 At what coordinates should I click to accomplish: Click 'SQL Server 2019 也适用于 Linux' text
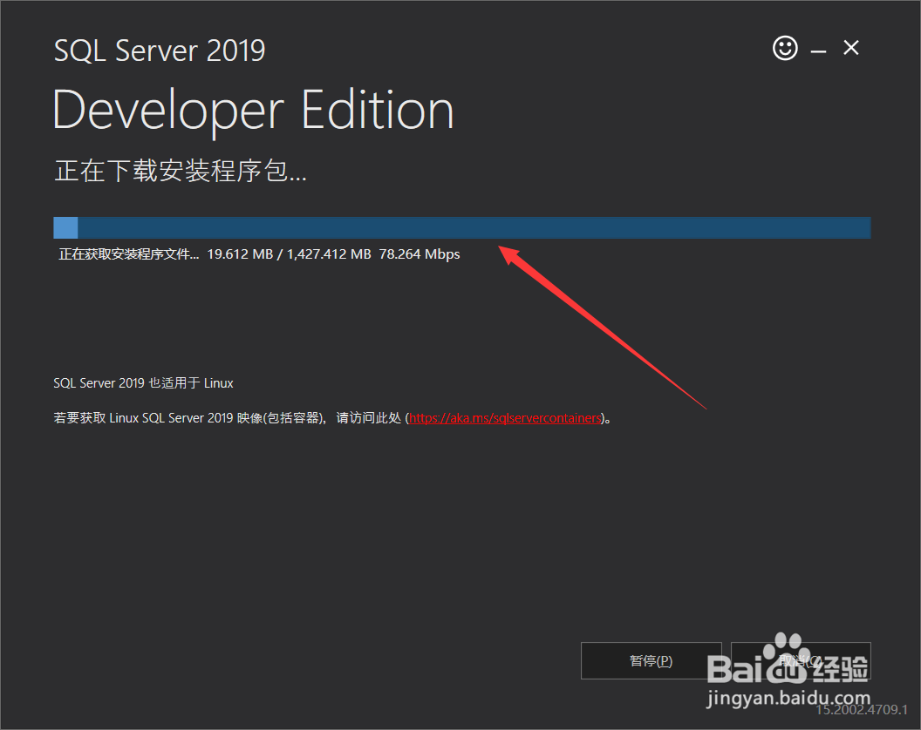pos(143,383)
